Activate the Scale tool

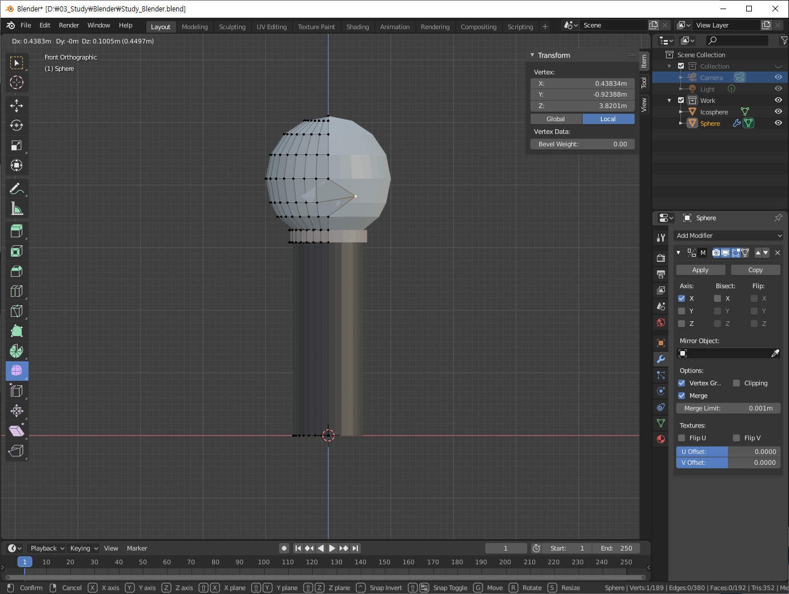click(17, 145)
